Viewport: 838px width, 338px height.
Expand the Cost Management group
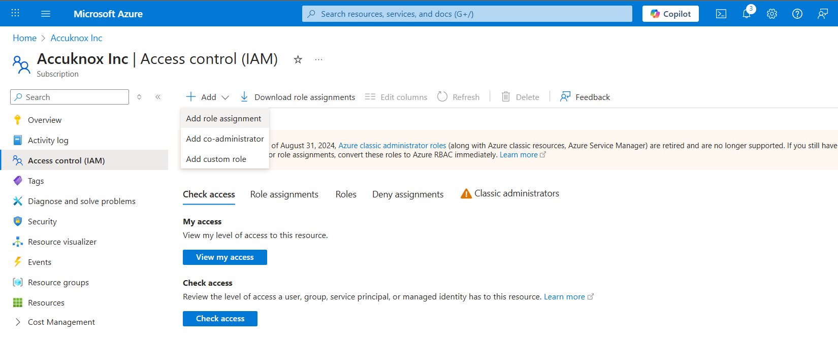tap(18, 322)
